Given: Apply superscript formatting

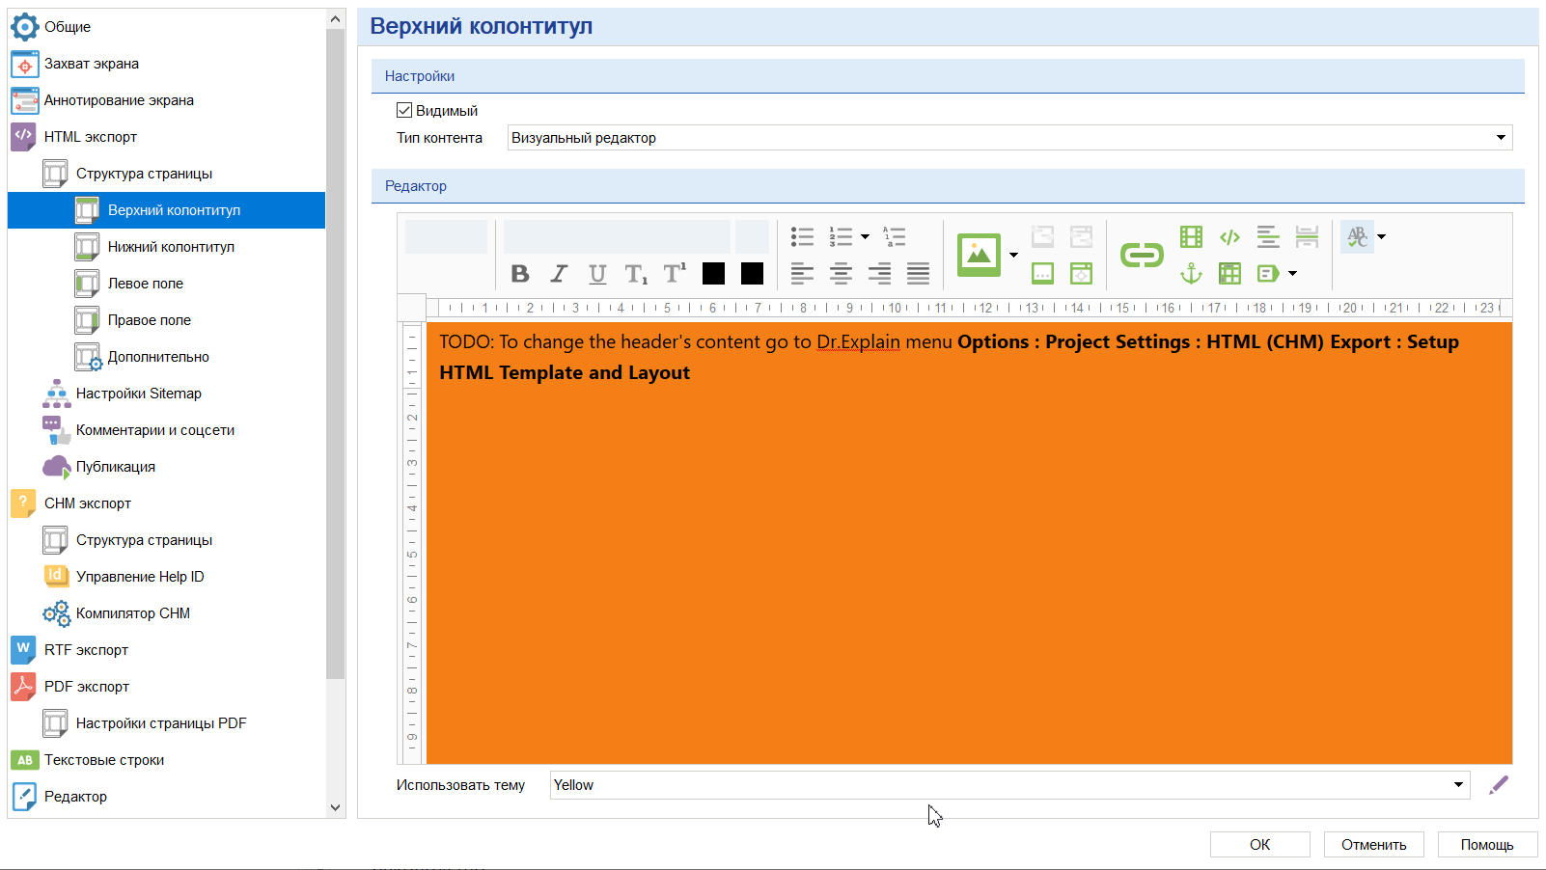Looking at the screenshot, I should [675, 274].
